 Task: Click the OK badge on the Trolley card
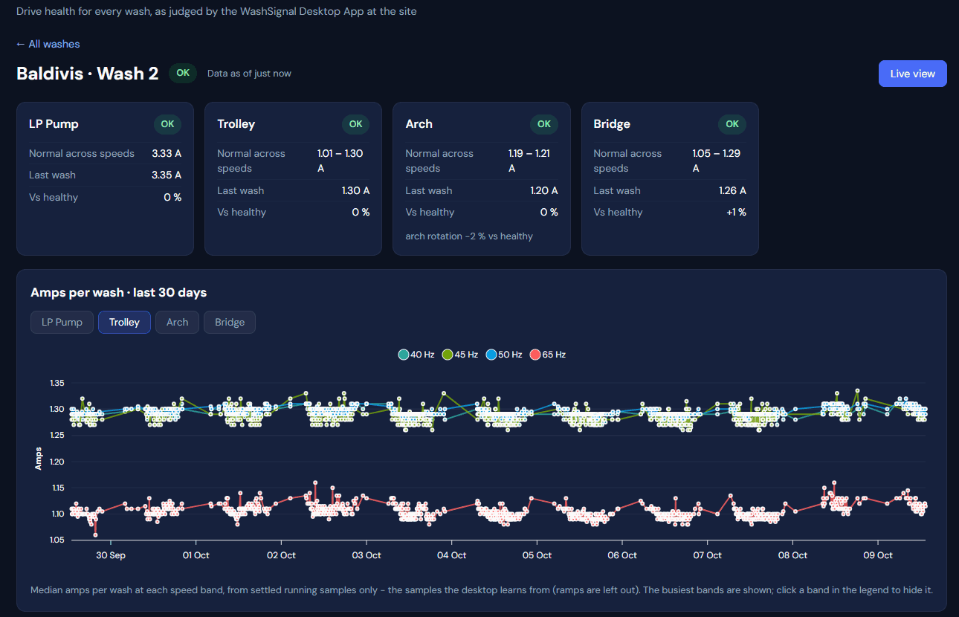(x=355, y=124)
